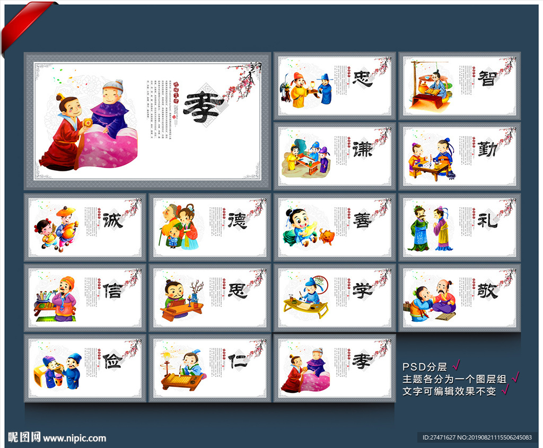Pick the 信 poster thumbnail
Image resolution: width=543 pixels, height=448 pixels.
point(85,298)
